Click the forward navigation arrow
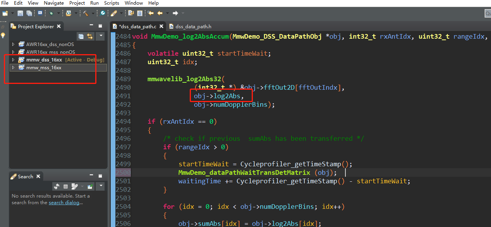This screenshot has width=491, height=227. [175, 13]
